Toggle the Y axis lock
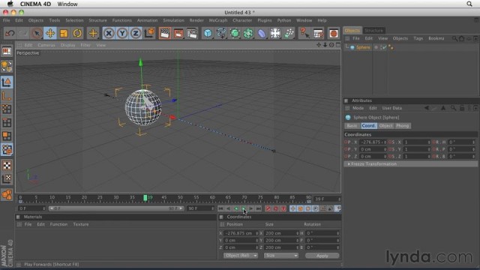Viewport: 480px width, 270px height. (x=122, y=33)
